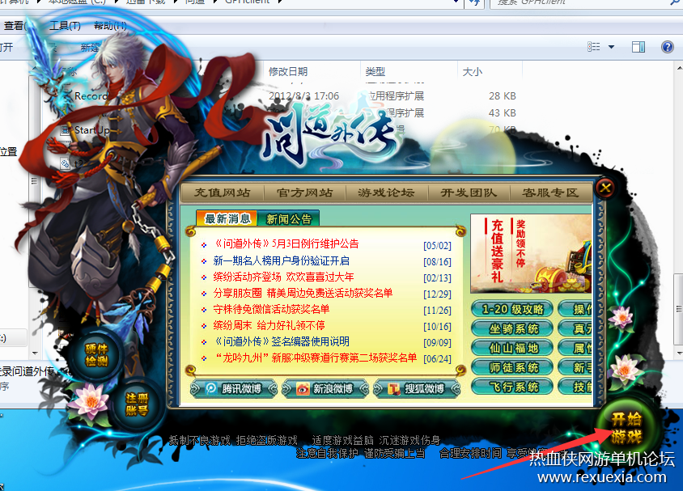
Task: Open news 缤纷活动齐登场 欢欢喜喜过大年
Action: point(283,277)
